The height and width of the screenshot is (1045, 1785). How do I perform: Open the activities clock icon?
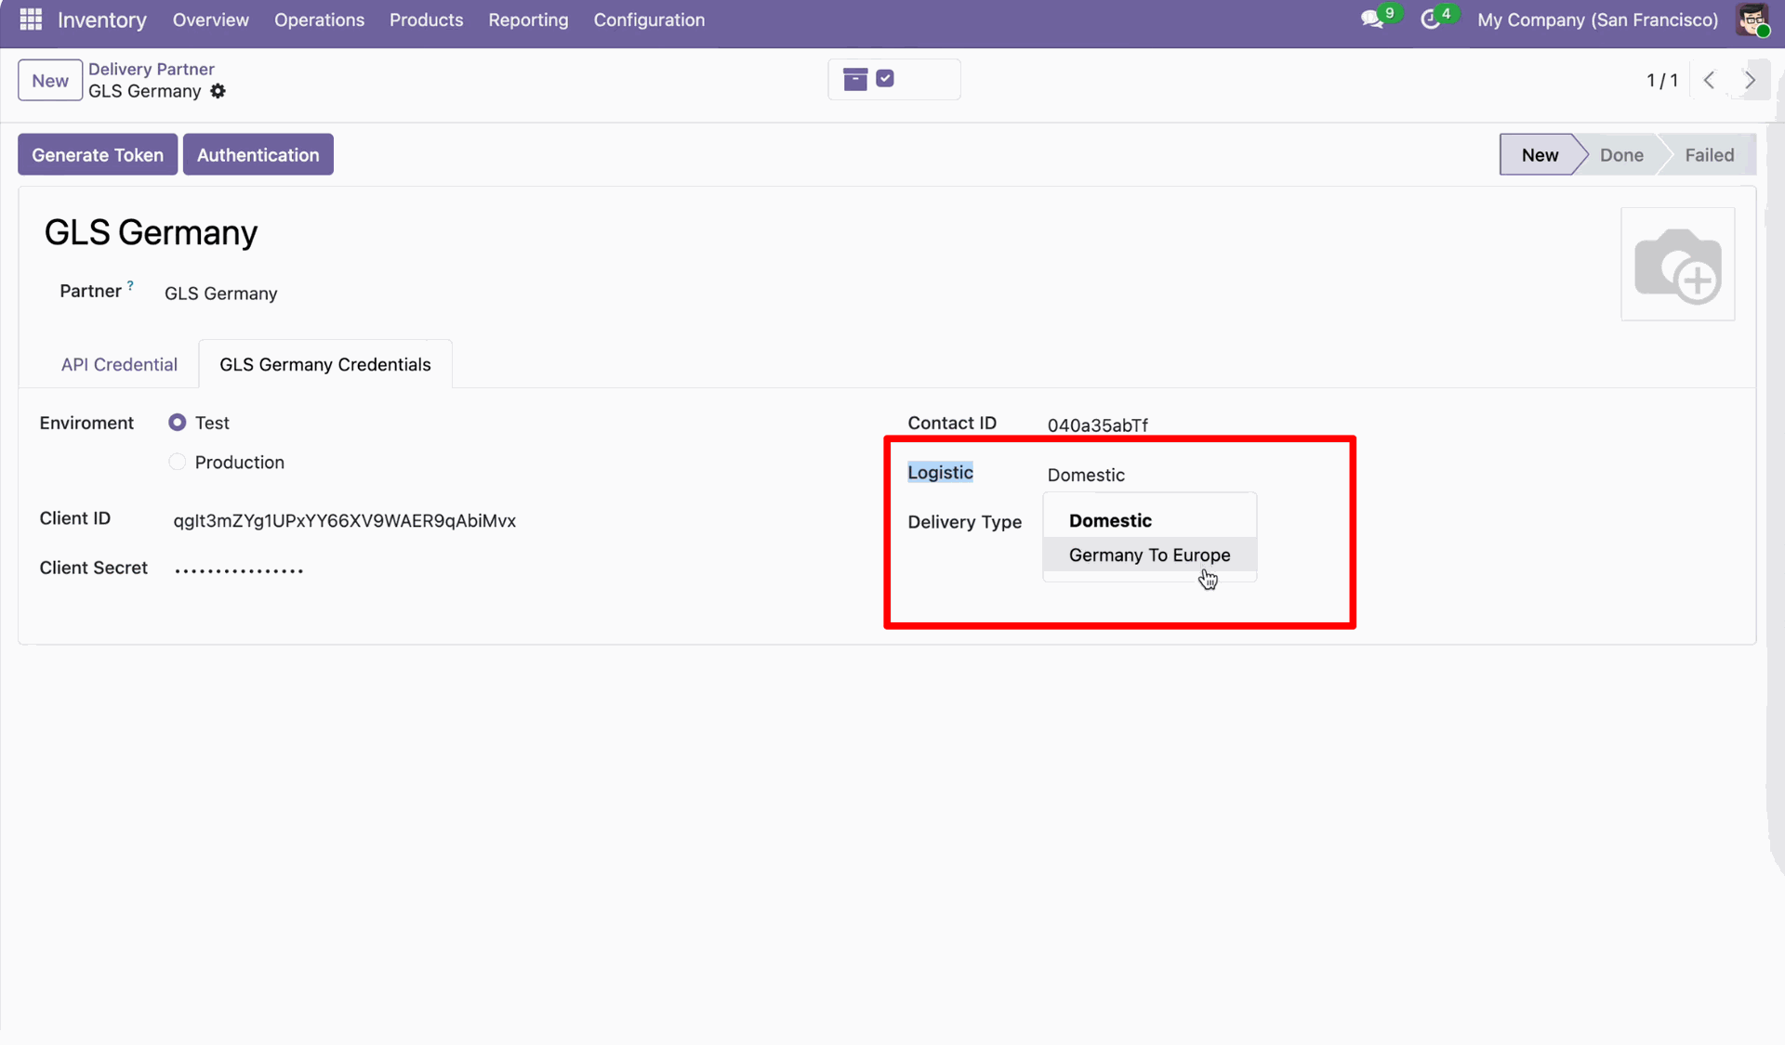pos(1430,20)
